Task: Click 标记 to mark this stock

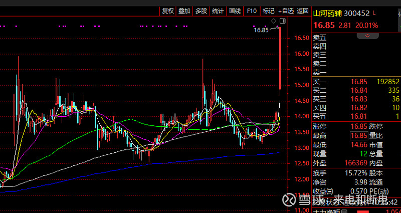Action: pos(269,11)
